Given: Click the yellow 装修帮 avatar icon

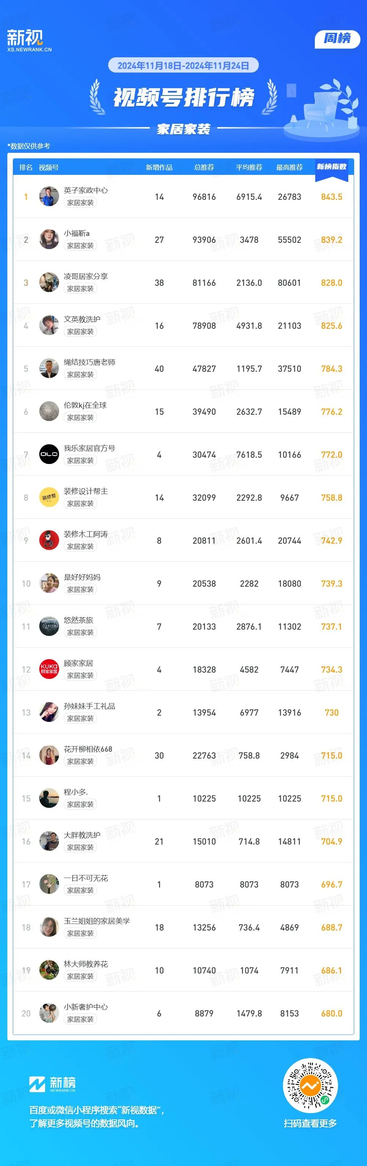Looking at the screenshot, I should coord(49,497).
